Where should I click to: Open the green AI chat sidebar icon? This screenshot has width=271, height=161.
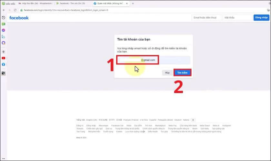click(3, 24)
